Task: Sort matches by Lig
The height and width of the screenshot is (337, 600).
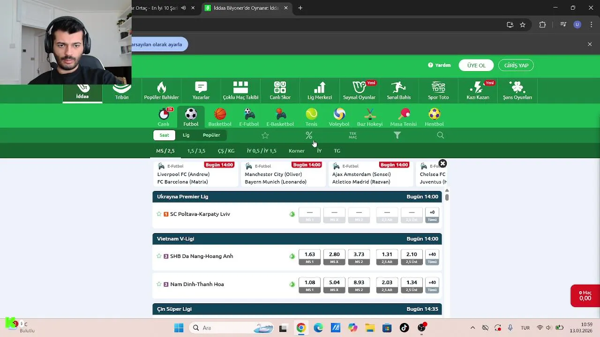Action: (186, 135)
